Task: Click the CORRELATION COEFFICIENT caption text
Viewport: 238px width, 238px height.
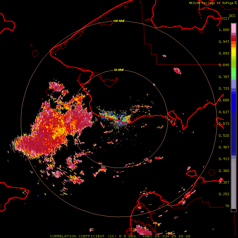Action: [x=77, y=236]
